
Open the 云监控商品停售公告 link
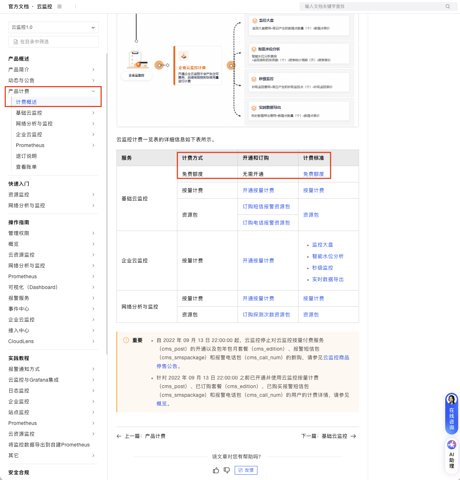pos(336,357)
